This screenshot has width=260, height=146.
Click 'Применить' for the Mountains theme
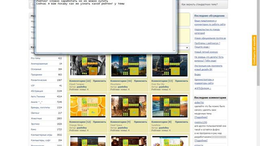(x=141, y=81)
